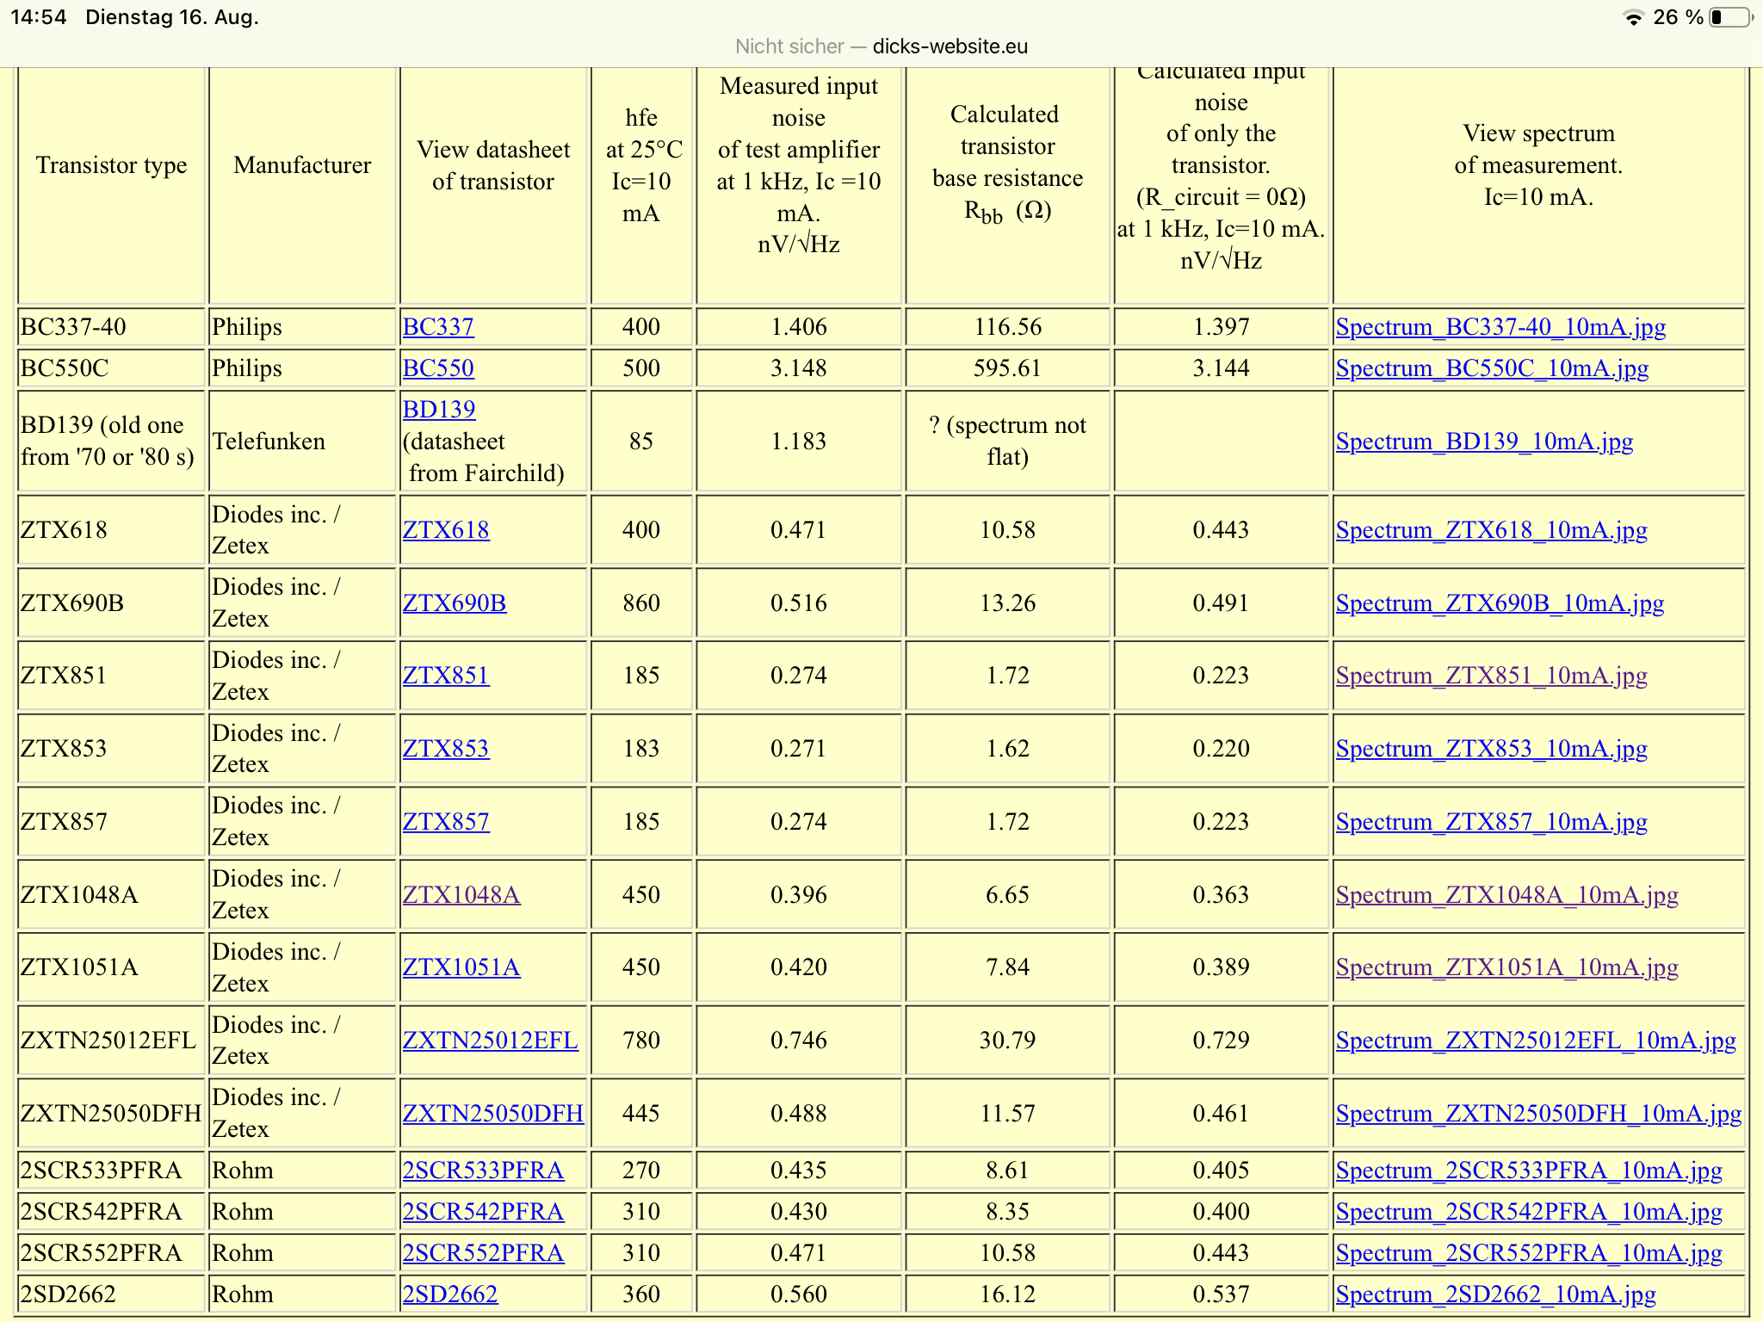View Spectrum_2SCR542PFRA_10mA.jpg

pyautogui.click(x=1529, y=1212)
